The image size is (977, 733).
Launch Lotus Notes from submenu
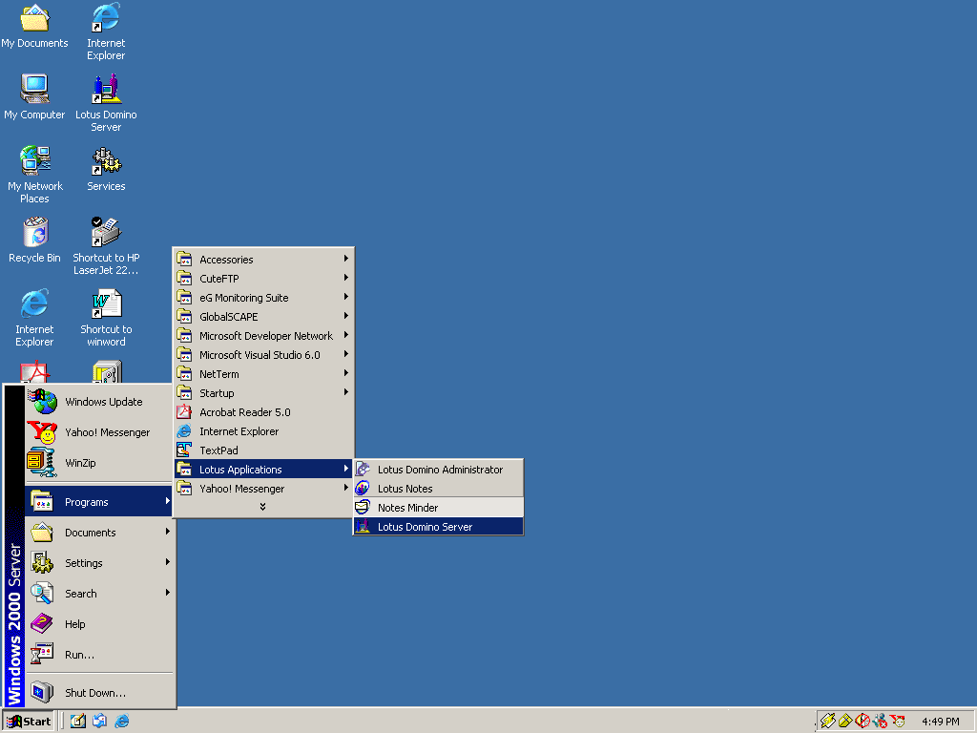coord(439,489)
